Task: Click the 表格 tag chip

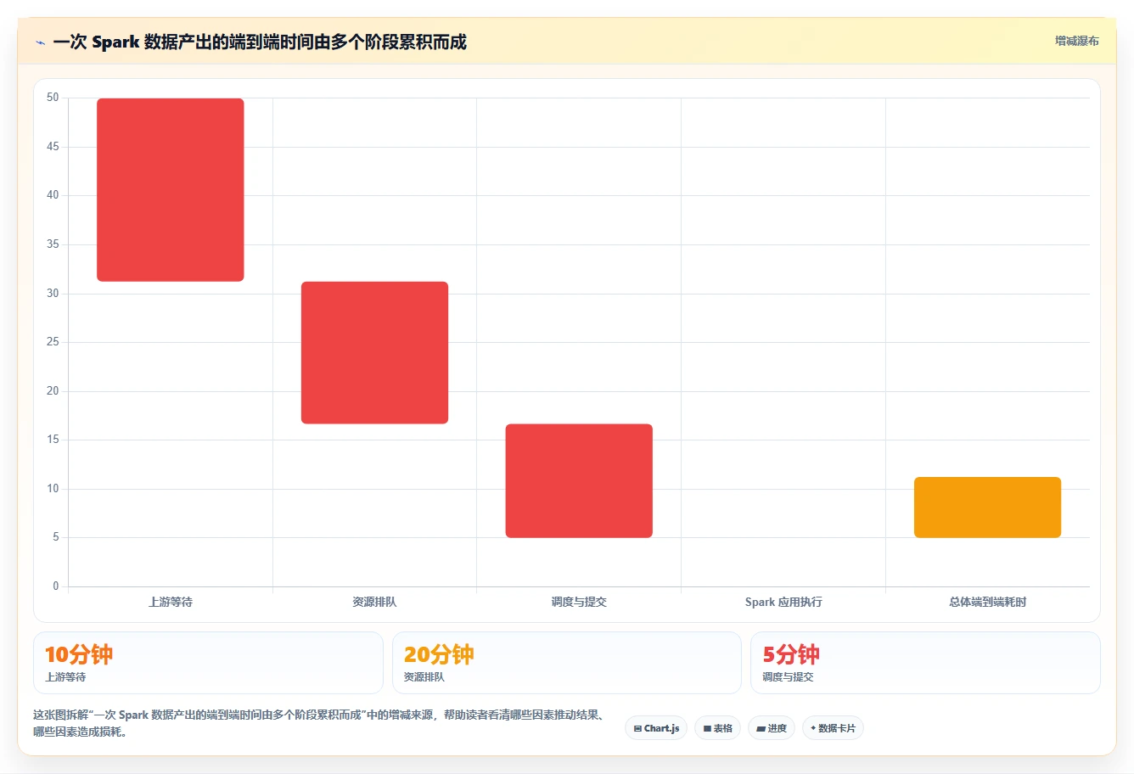Action: point(717,728)
